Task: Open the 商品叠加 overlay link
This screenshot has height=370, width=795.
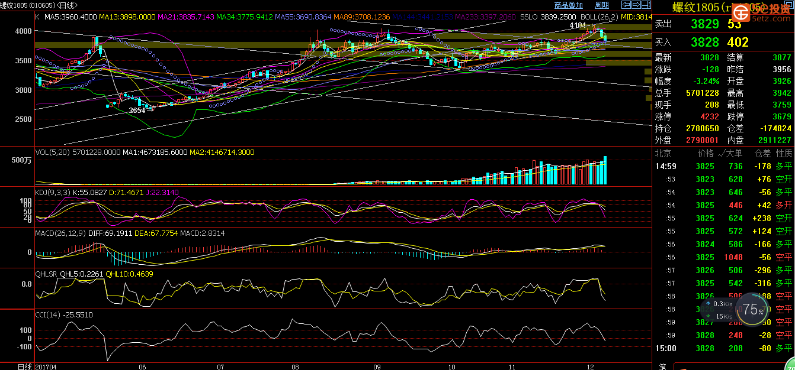Action: [x=569, y=5]
